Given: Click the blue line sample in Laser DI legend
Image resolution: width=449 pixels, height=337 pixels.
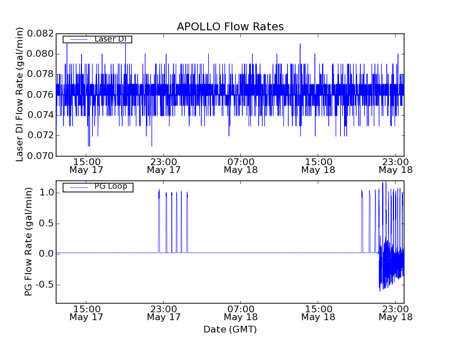Looking at the screenshot, I should 79,39.
